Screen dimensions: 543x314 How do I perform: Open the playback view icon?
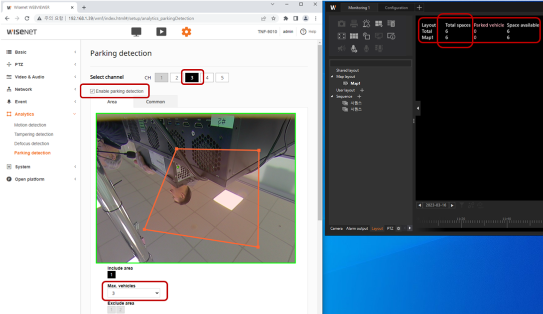(x=161, y=32)
